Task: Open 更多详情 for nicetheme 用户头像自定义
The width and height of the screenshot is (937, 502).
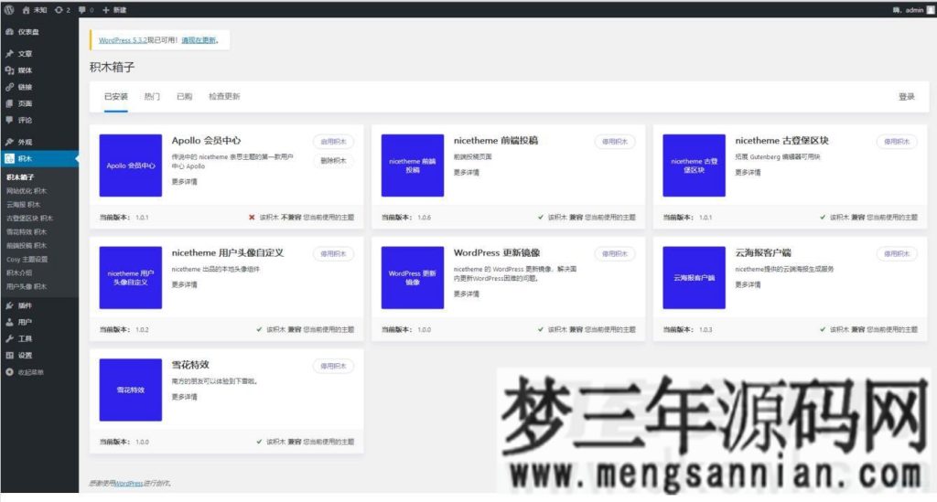Action: coord(184,284)
